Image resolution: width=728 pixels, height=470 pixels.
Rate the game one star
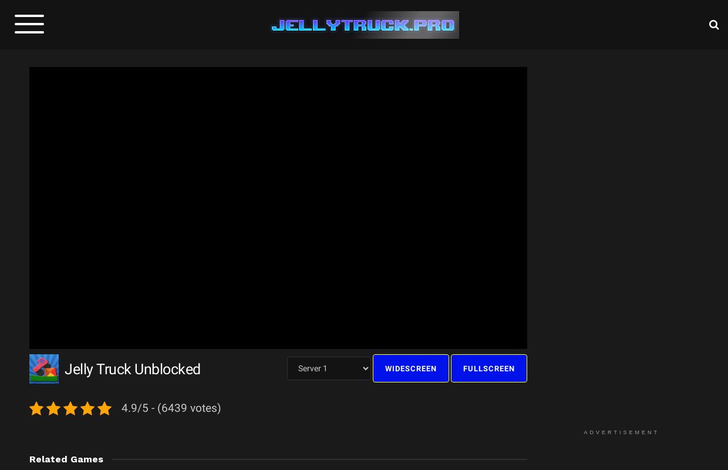point(36,408)
